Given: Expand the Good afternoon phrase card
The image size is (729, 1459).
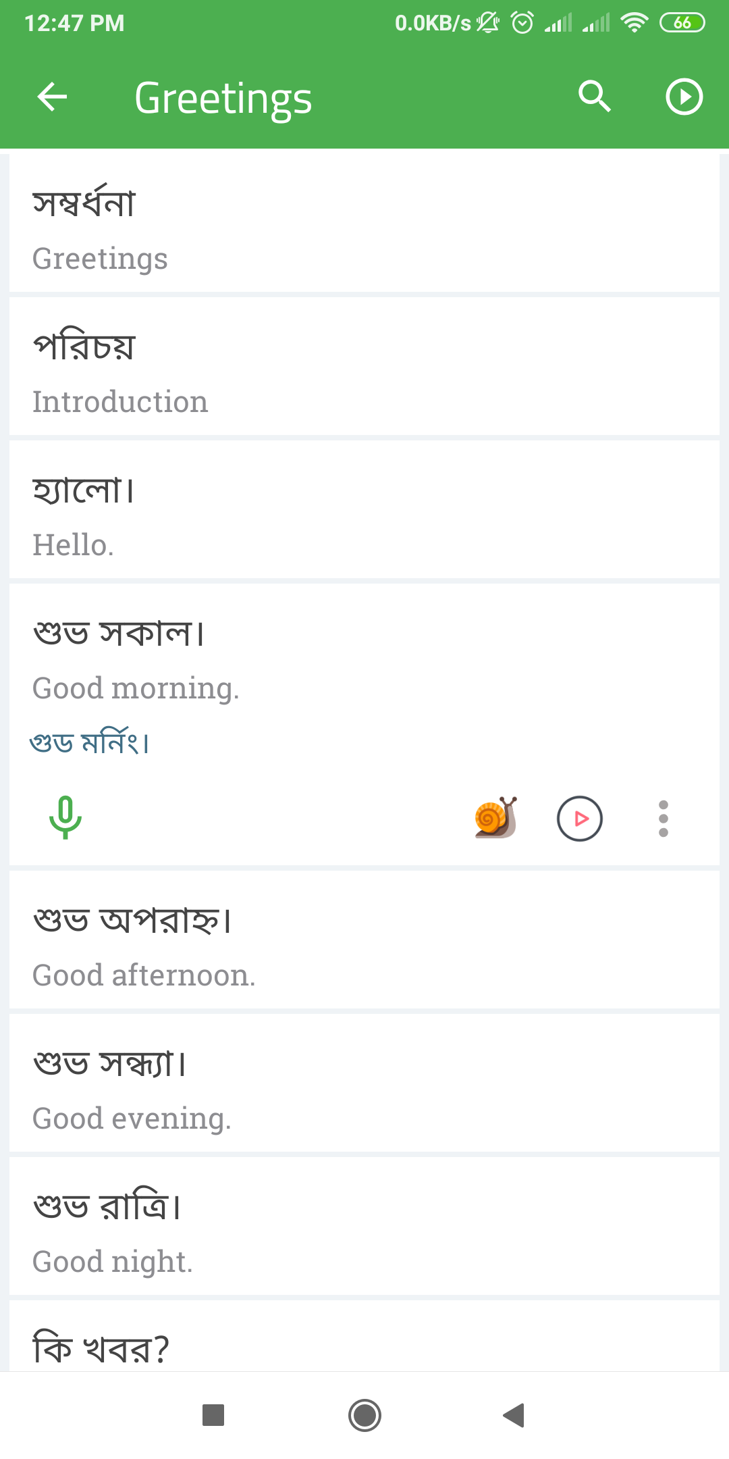Looking at the screenshot, I should coord(364,940).
